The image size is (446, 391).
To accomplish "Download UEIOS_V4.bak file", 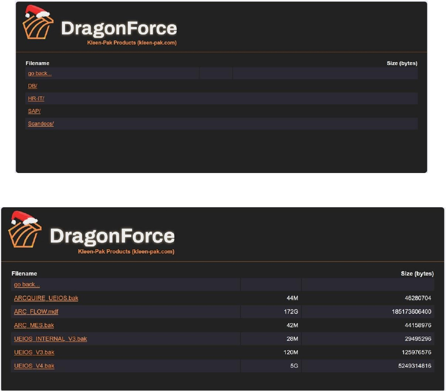I will pos(34,366).
